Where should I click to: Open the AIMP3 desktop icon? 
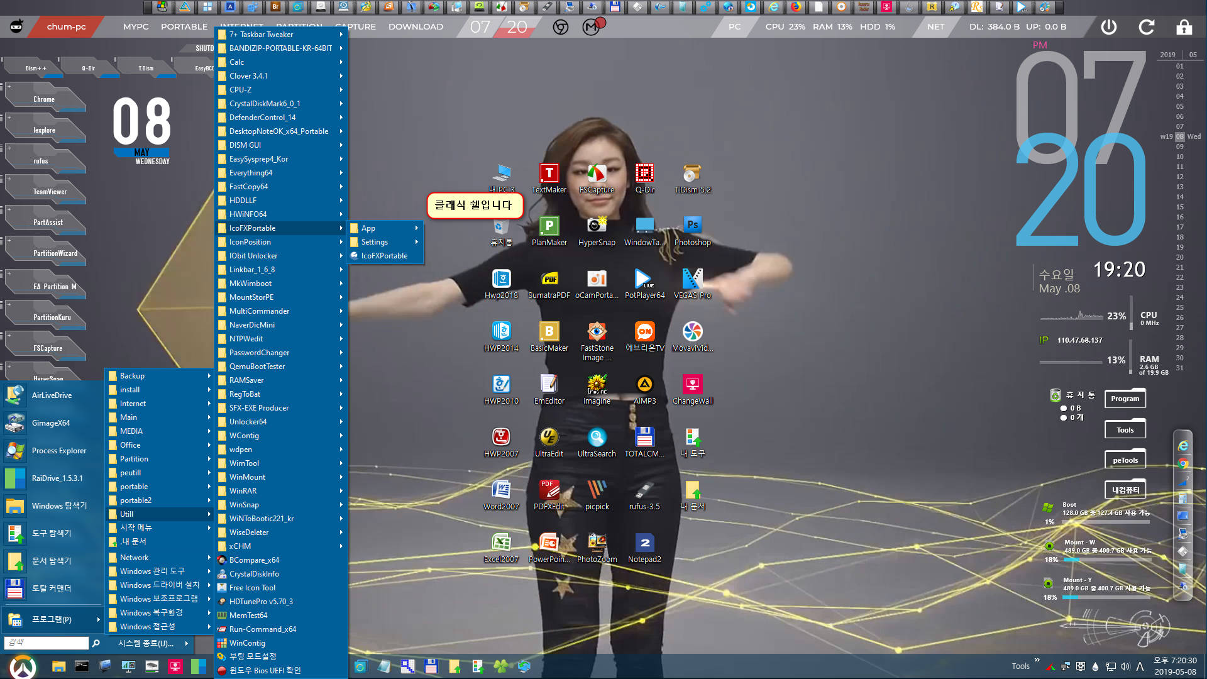point(644,389)
